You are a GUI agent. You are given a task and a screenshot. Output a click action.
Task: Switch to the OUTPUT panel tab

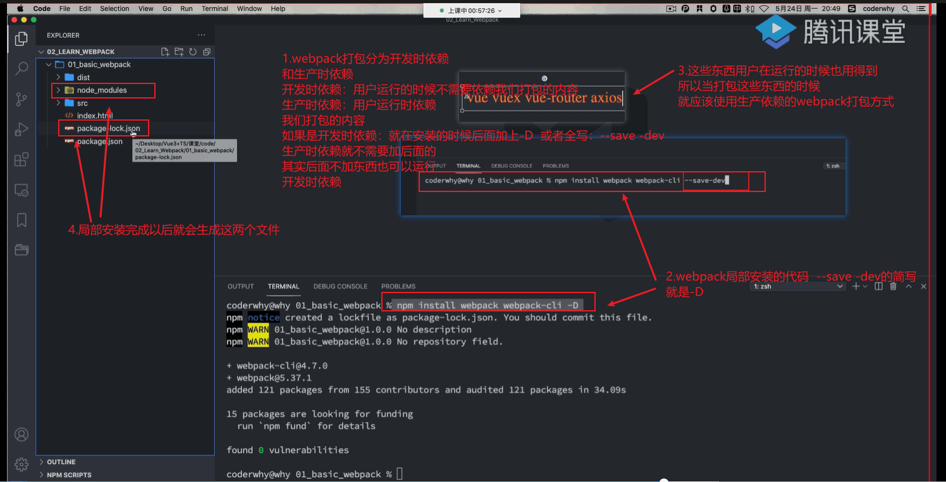[240, 286]
